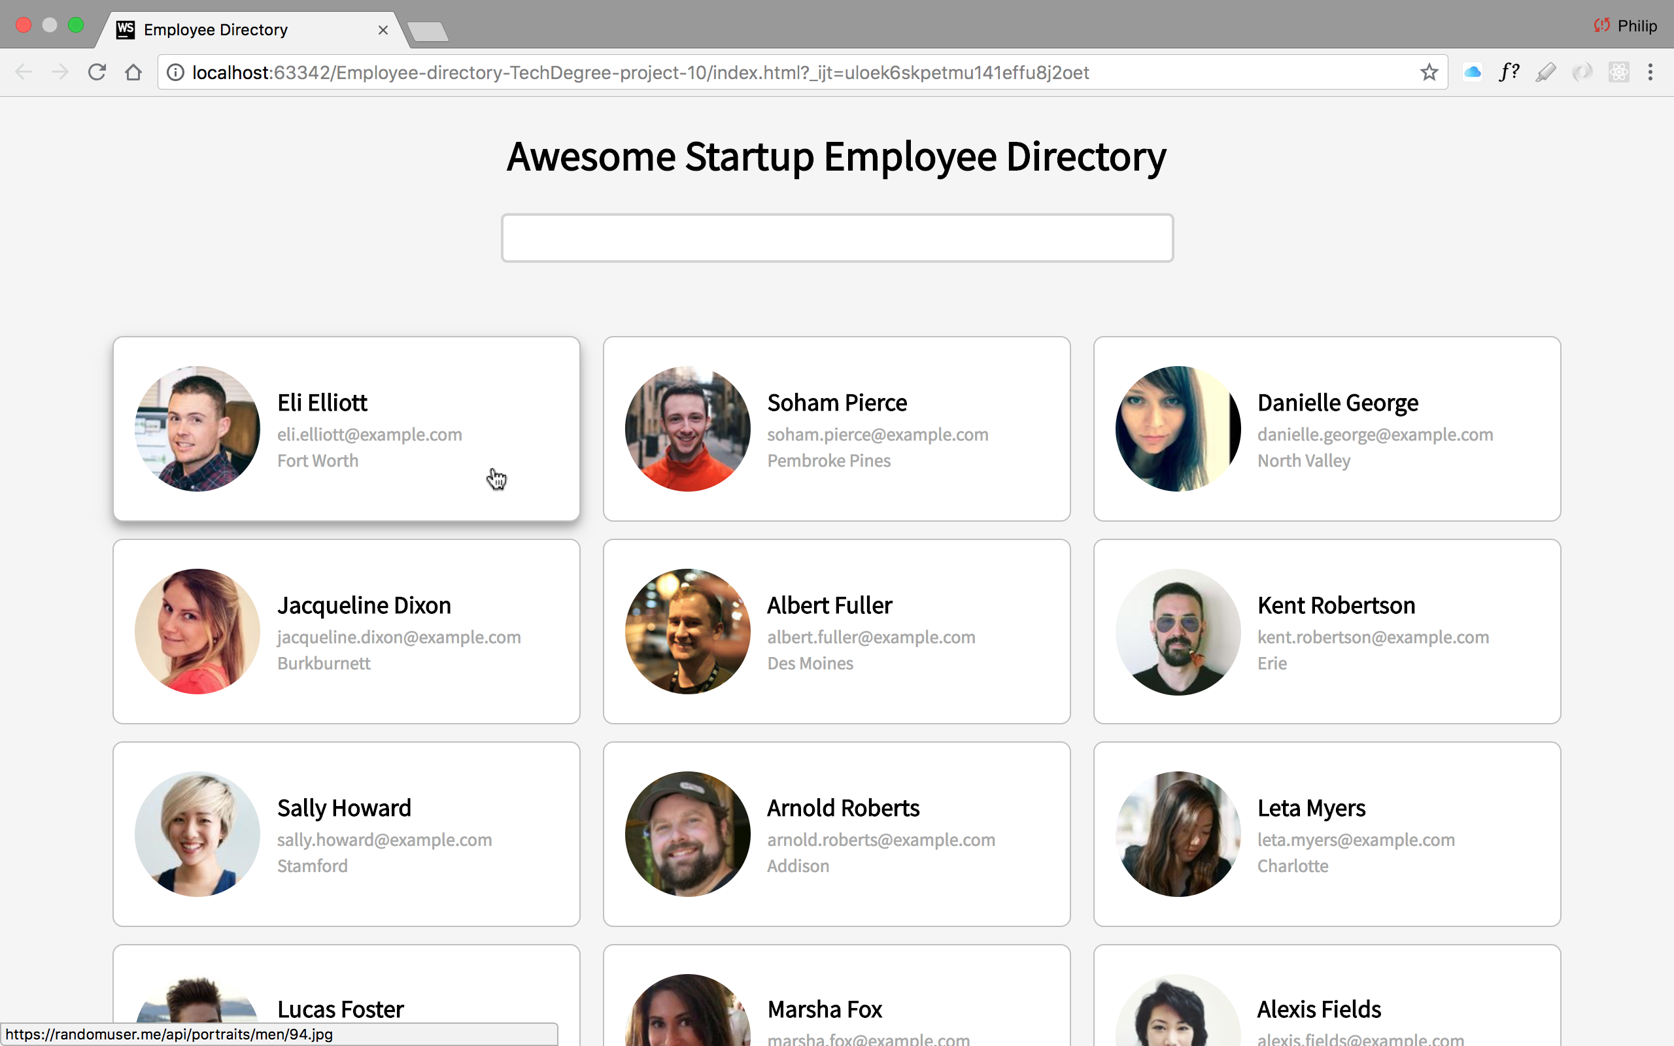
Task: Click the Philip profile button
Action: click(1625, 25)
